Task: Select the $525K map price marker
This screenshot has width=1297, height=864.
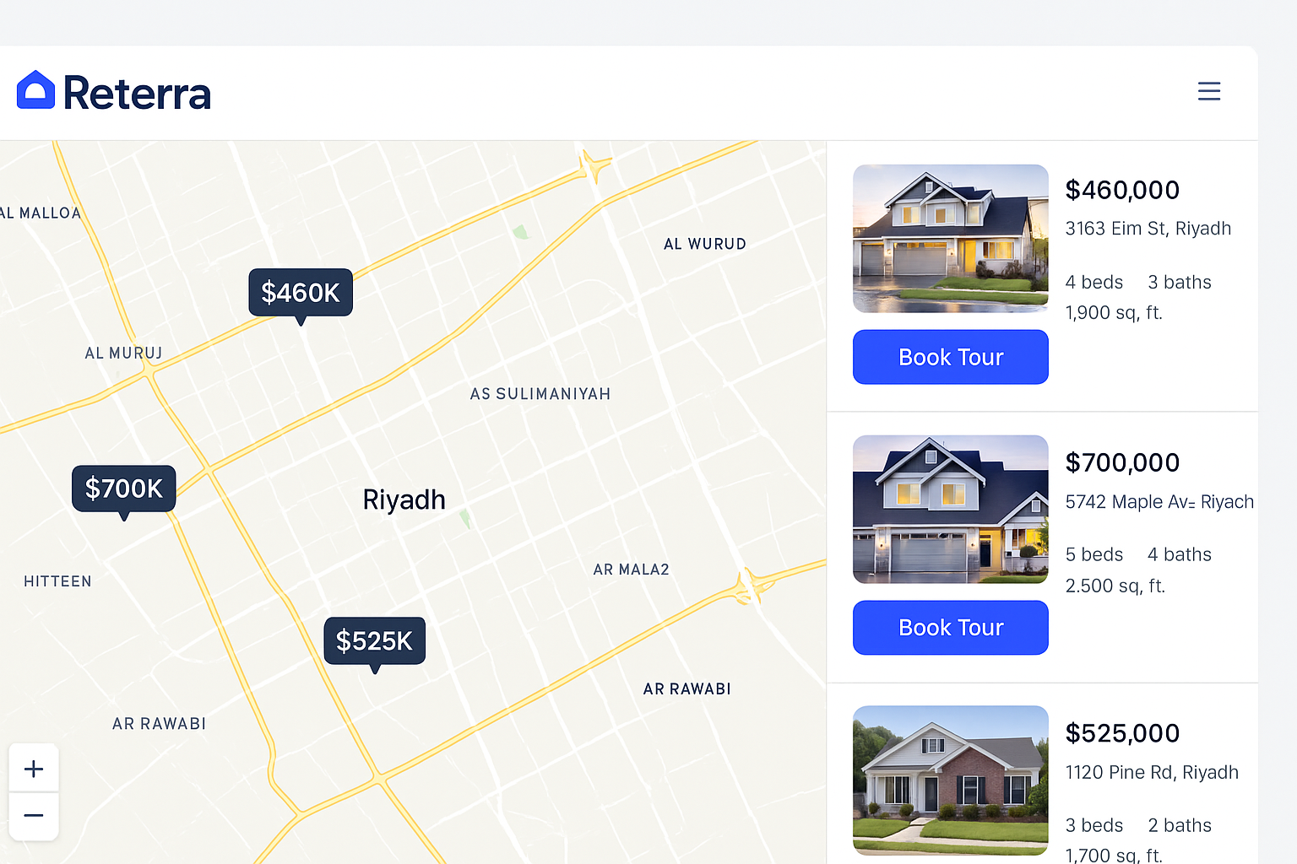Action: click(375, 641)
